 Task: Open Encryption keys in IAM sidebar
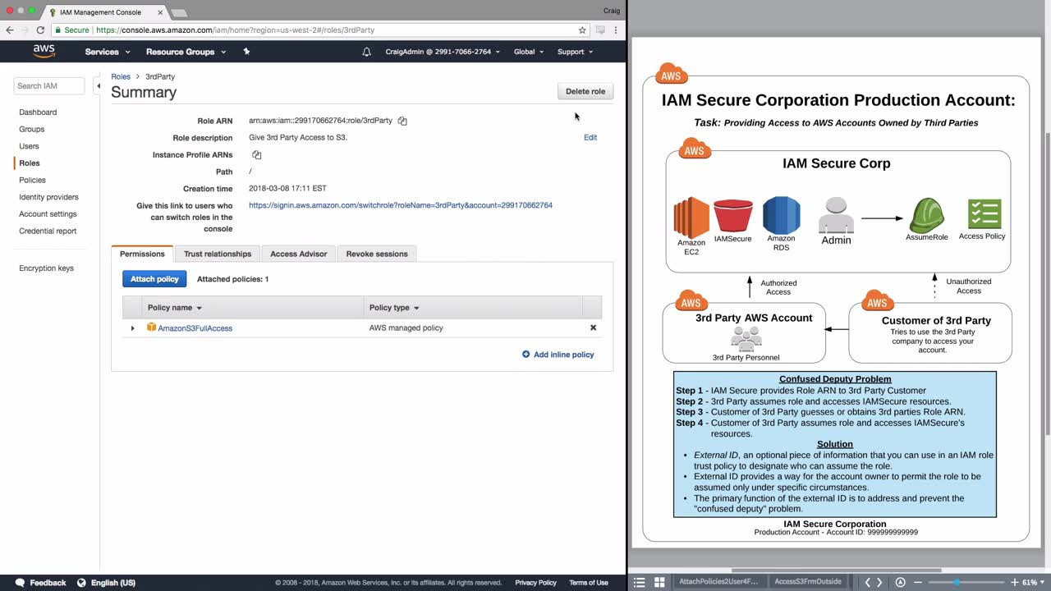click(x=47, y=268)
